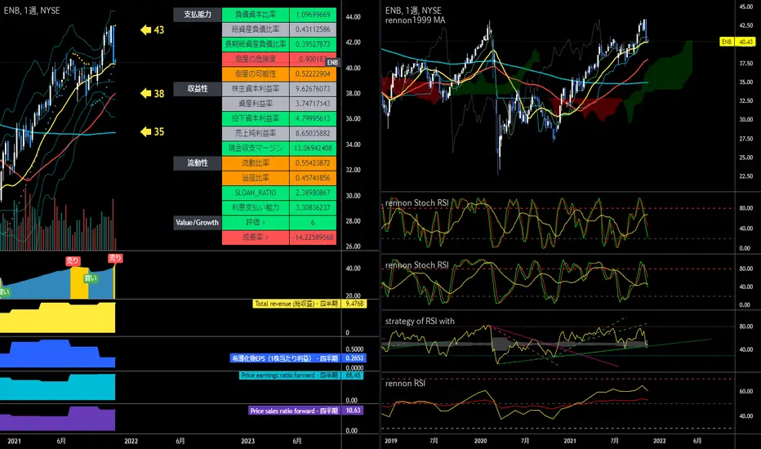
Task: Click the 評価 > cell
Action: point(256,222)
